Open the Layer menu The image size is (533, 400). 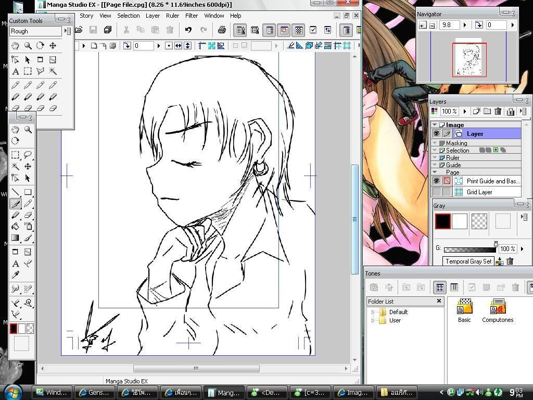(x=153, y=16)
